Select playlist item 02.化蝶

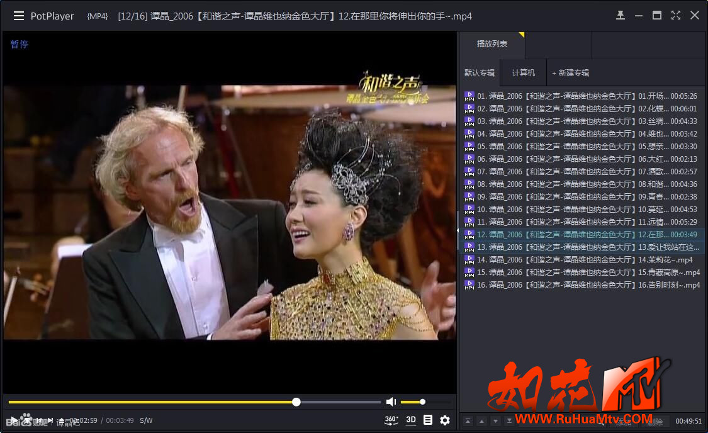582,109
